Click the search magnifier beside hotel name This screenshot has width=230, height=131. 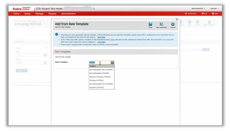point(94,9)
